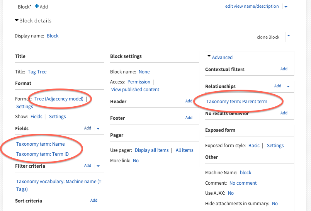Viewport: 311px width, 211px height.
Task: Add a header to the view
Action: tap(189, 101)
